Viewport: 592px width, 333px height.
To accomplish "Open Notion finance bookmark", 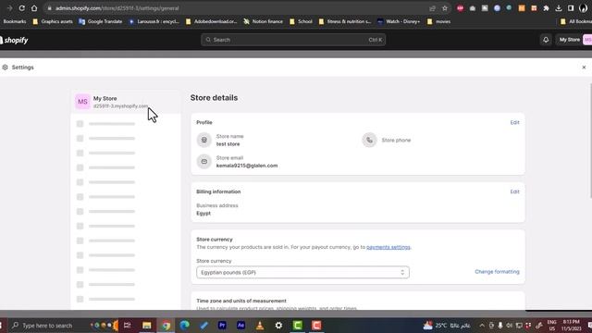I will [263, 21].
